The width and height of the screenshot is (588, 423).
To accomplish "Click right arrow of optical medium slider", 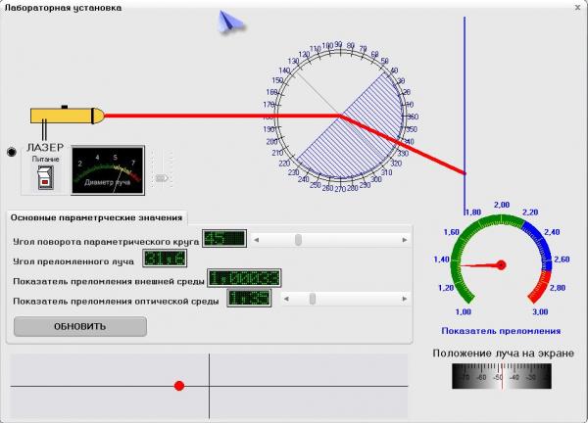I will point(404,299).
